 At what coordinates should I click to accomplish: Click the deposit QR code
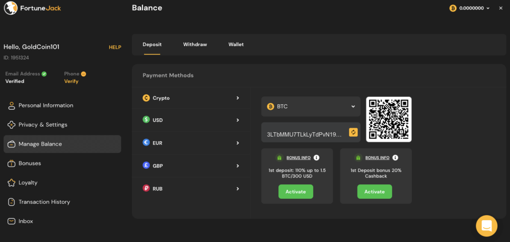pos(388,119)
